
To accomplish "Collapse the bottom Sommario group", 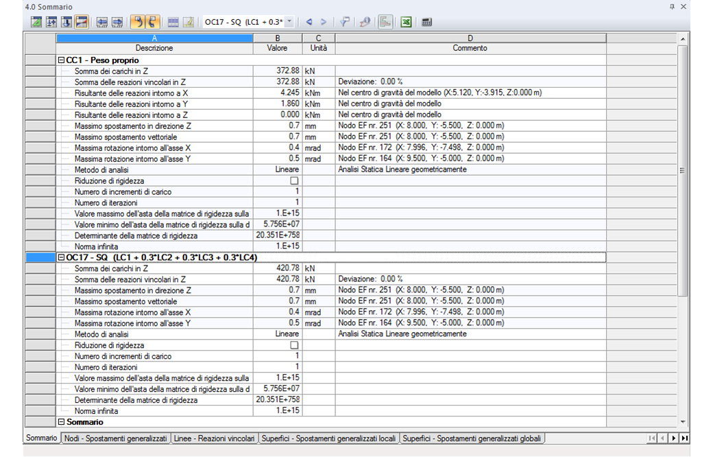I will pyautogui.click(x=62, y=422).
